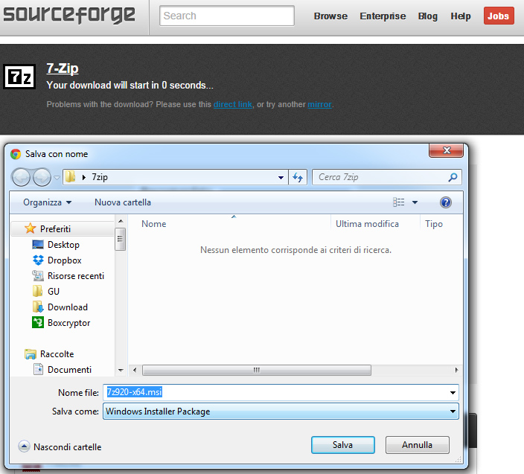Open Help in SourceForge navigation
524x474 pixels.
pyautogui.click(x=461, y=16)
